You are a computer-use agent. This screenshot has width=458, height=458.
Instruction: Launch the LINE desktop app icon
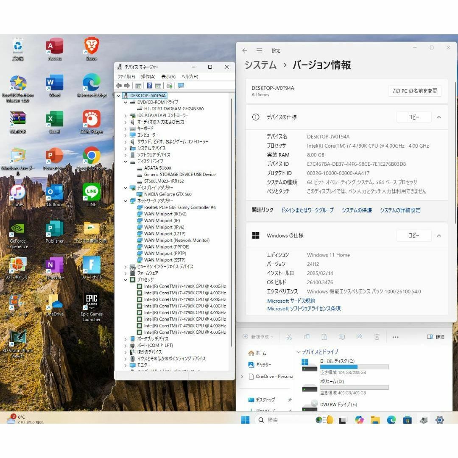coord(92,195)
